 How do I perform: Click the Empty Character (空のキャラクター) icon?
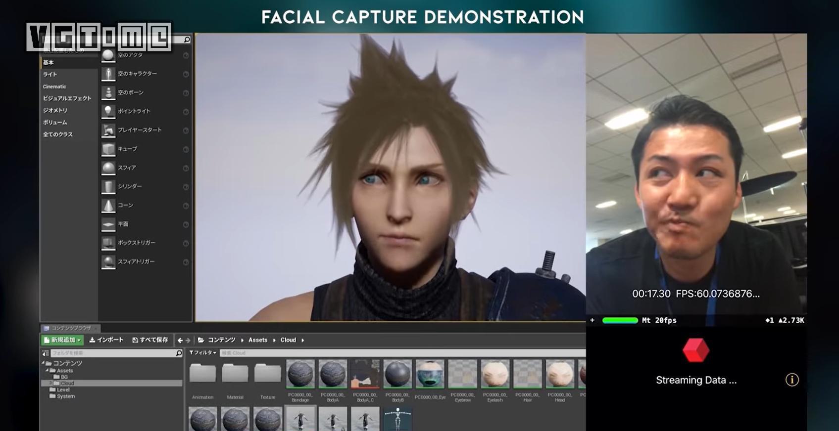(108, 74)
